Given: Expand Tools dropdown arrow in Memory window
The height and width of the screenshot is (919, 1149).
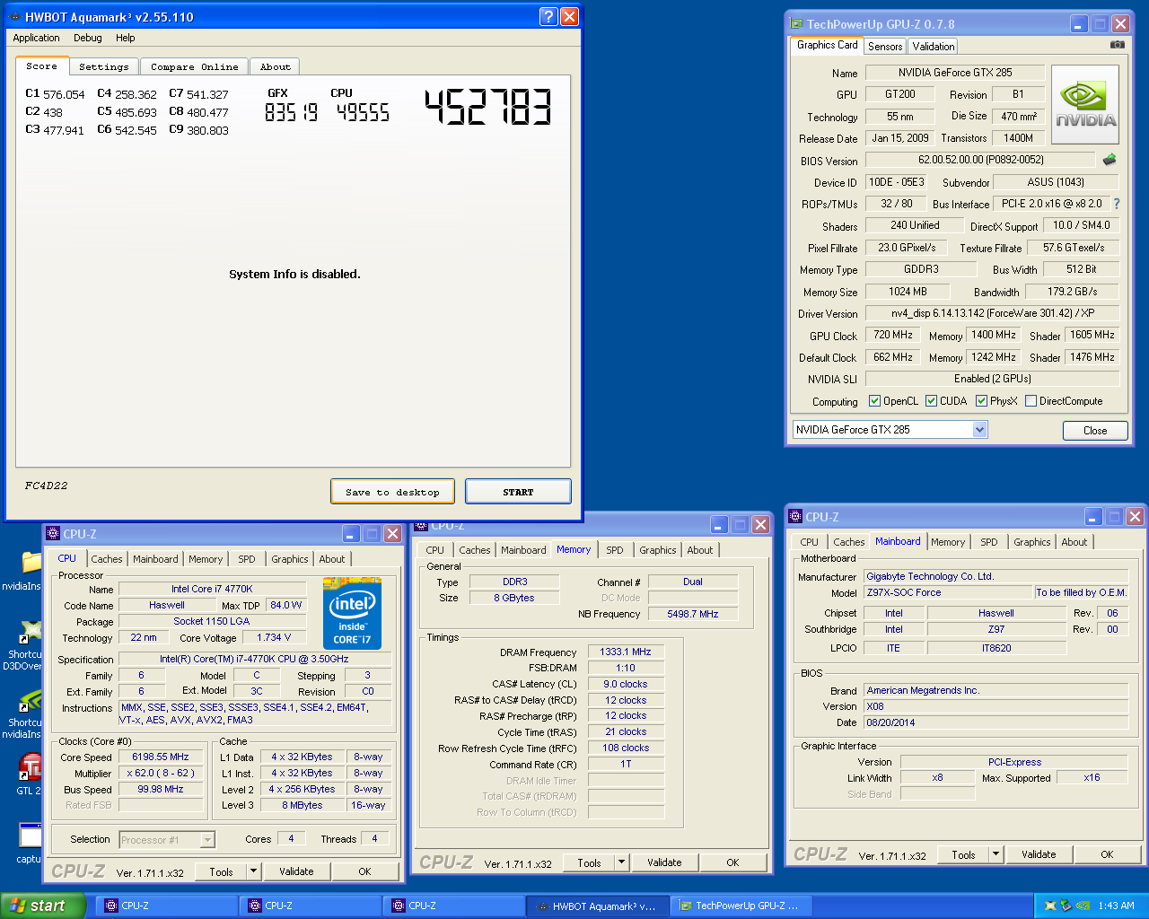Looking at the screenshot, I should pos(621,862).
